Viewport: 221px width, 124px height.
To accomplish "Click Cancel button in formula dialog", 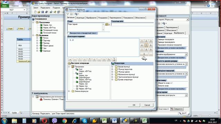I will click(147, 105).
